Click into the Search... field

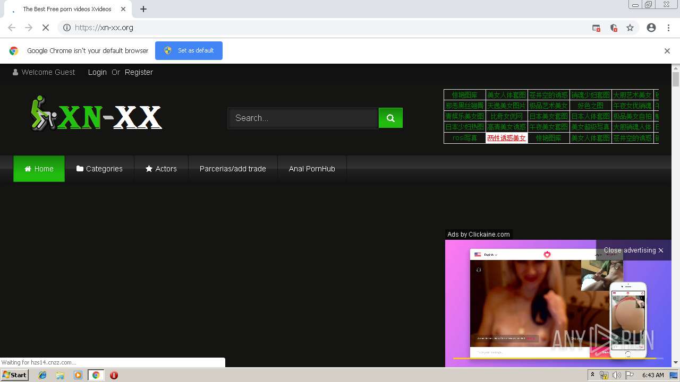pyautogui.click(x=303, y=118)
